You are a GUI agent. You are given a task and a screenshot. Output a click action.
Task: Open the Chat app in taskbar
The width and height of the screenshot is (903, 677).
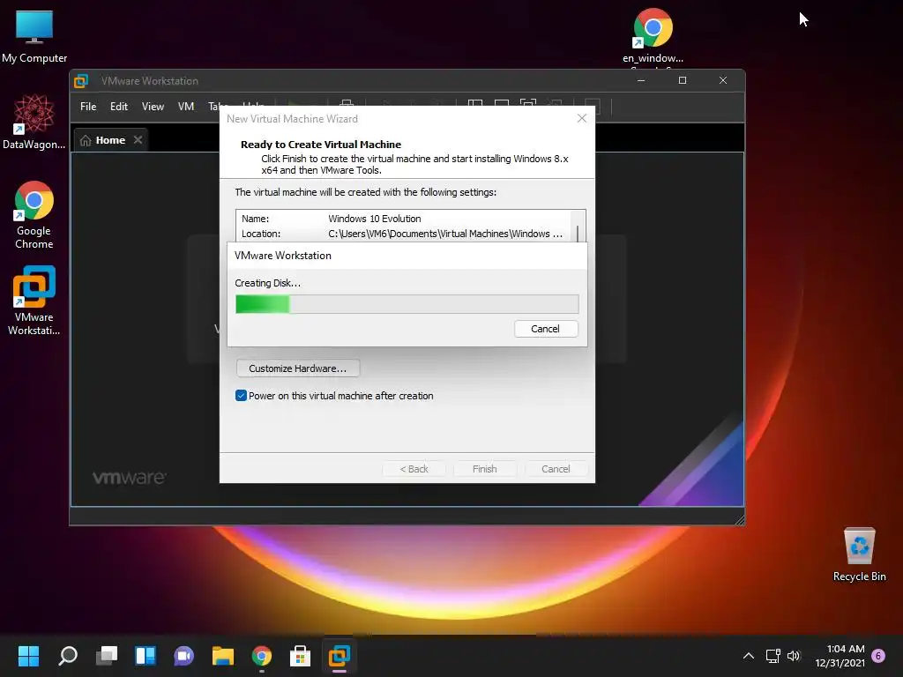pyautogui.click(x=183, y=655)
